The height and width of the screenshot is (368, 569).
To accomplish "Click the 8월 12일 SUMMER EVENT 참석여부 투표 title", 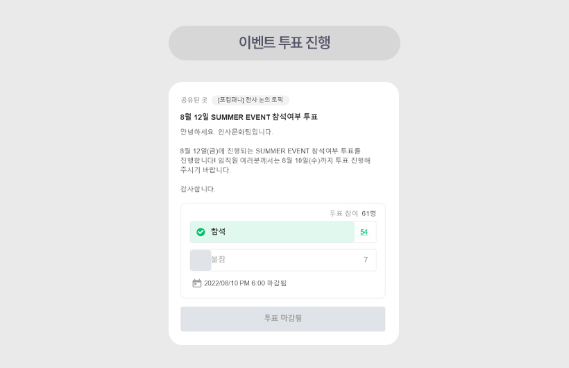I will pyautogui.click(x=248, y=117).
